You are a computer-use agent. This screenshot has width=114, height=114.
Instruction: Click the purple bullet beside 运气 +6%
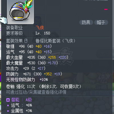point(8,105)
